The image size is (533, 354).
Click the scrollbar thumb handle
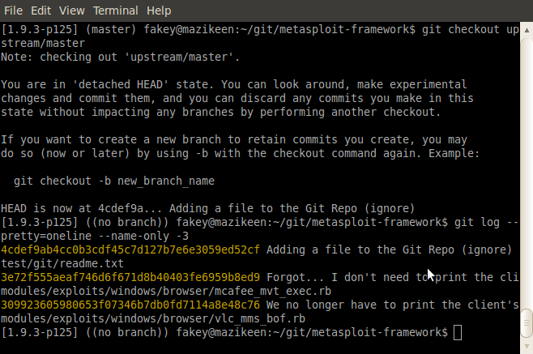click(527, 322)
